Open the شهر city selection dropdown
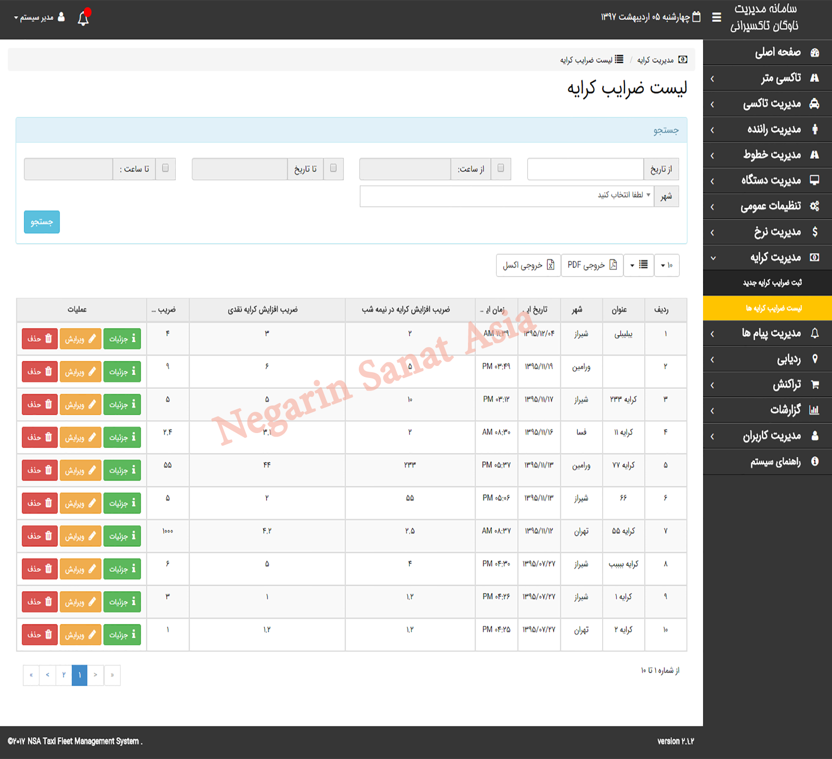The image size is (832, 759). pyautogui.click(x=507, y=196)
